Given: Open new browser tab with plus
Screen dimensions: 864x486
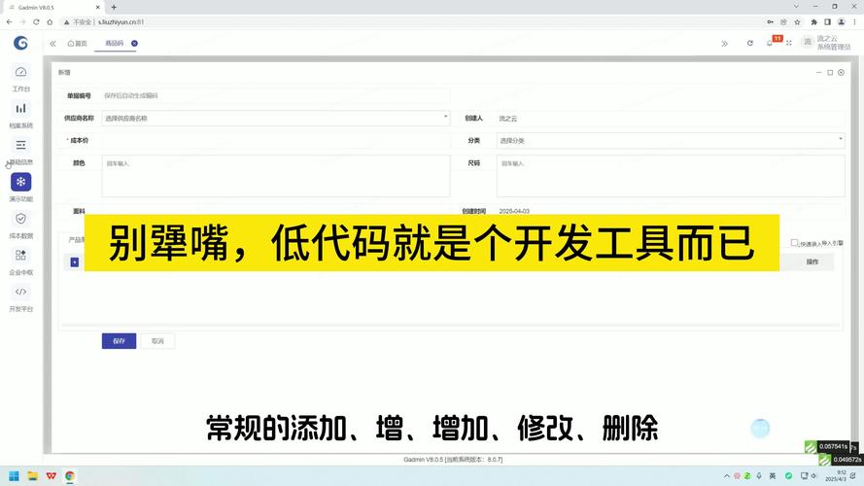Looking at the screenshot, I should 114,7.
